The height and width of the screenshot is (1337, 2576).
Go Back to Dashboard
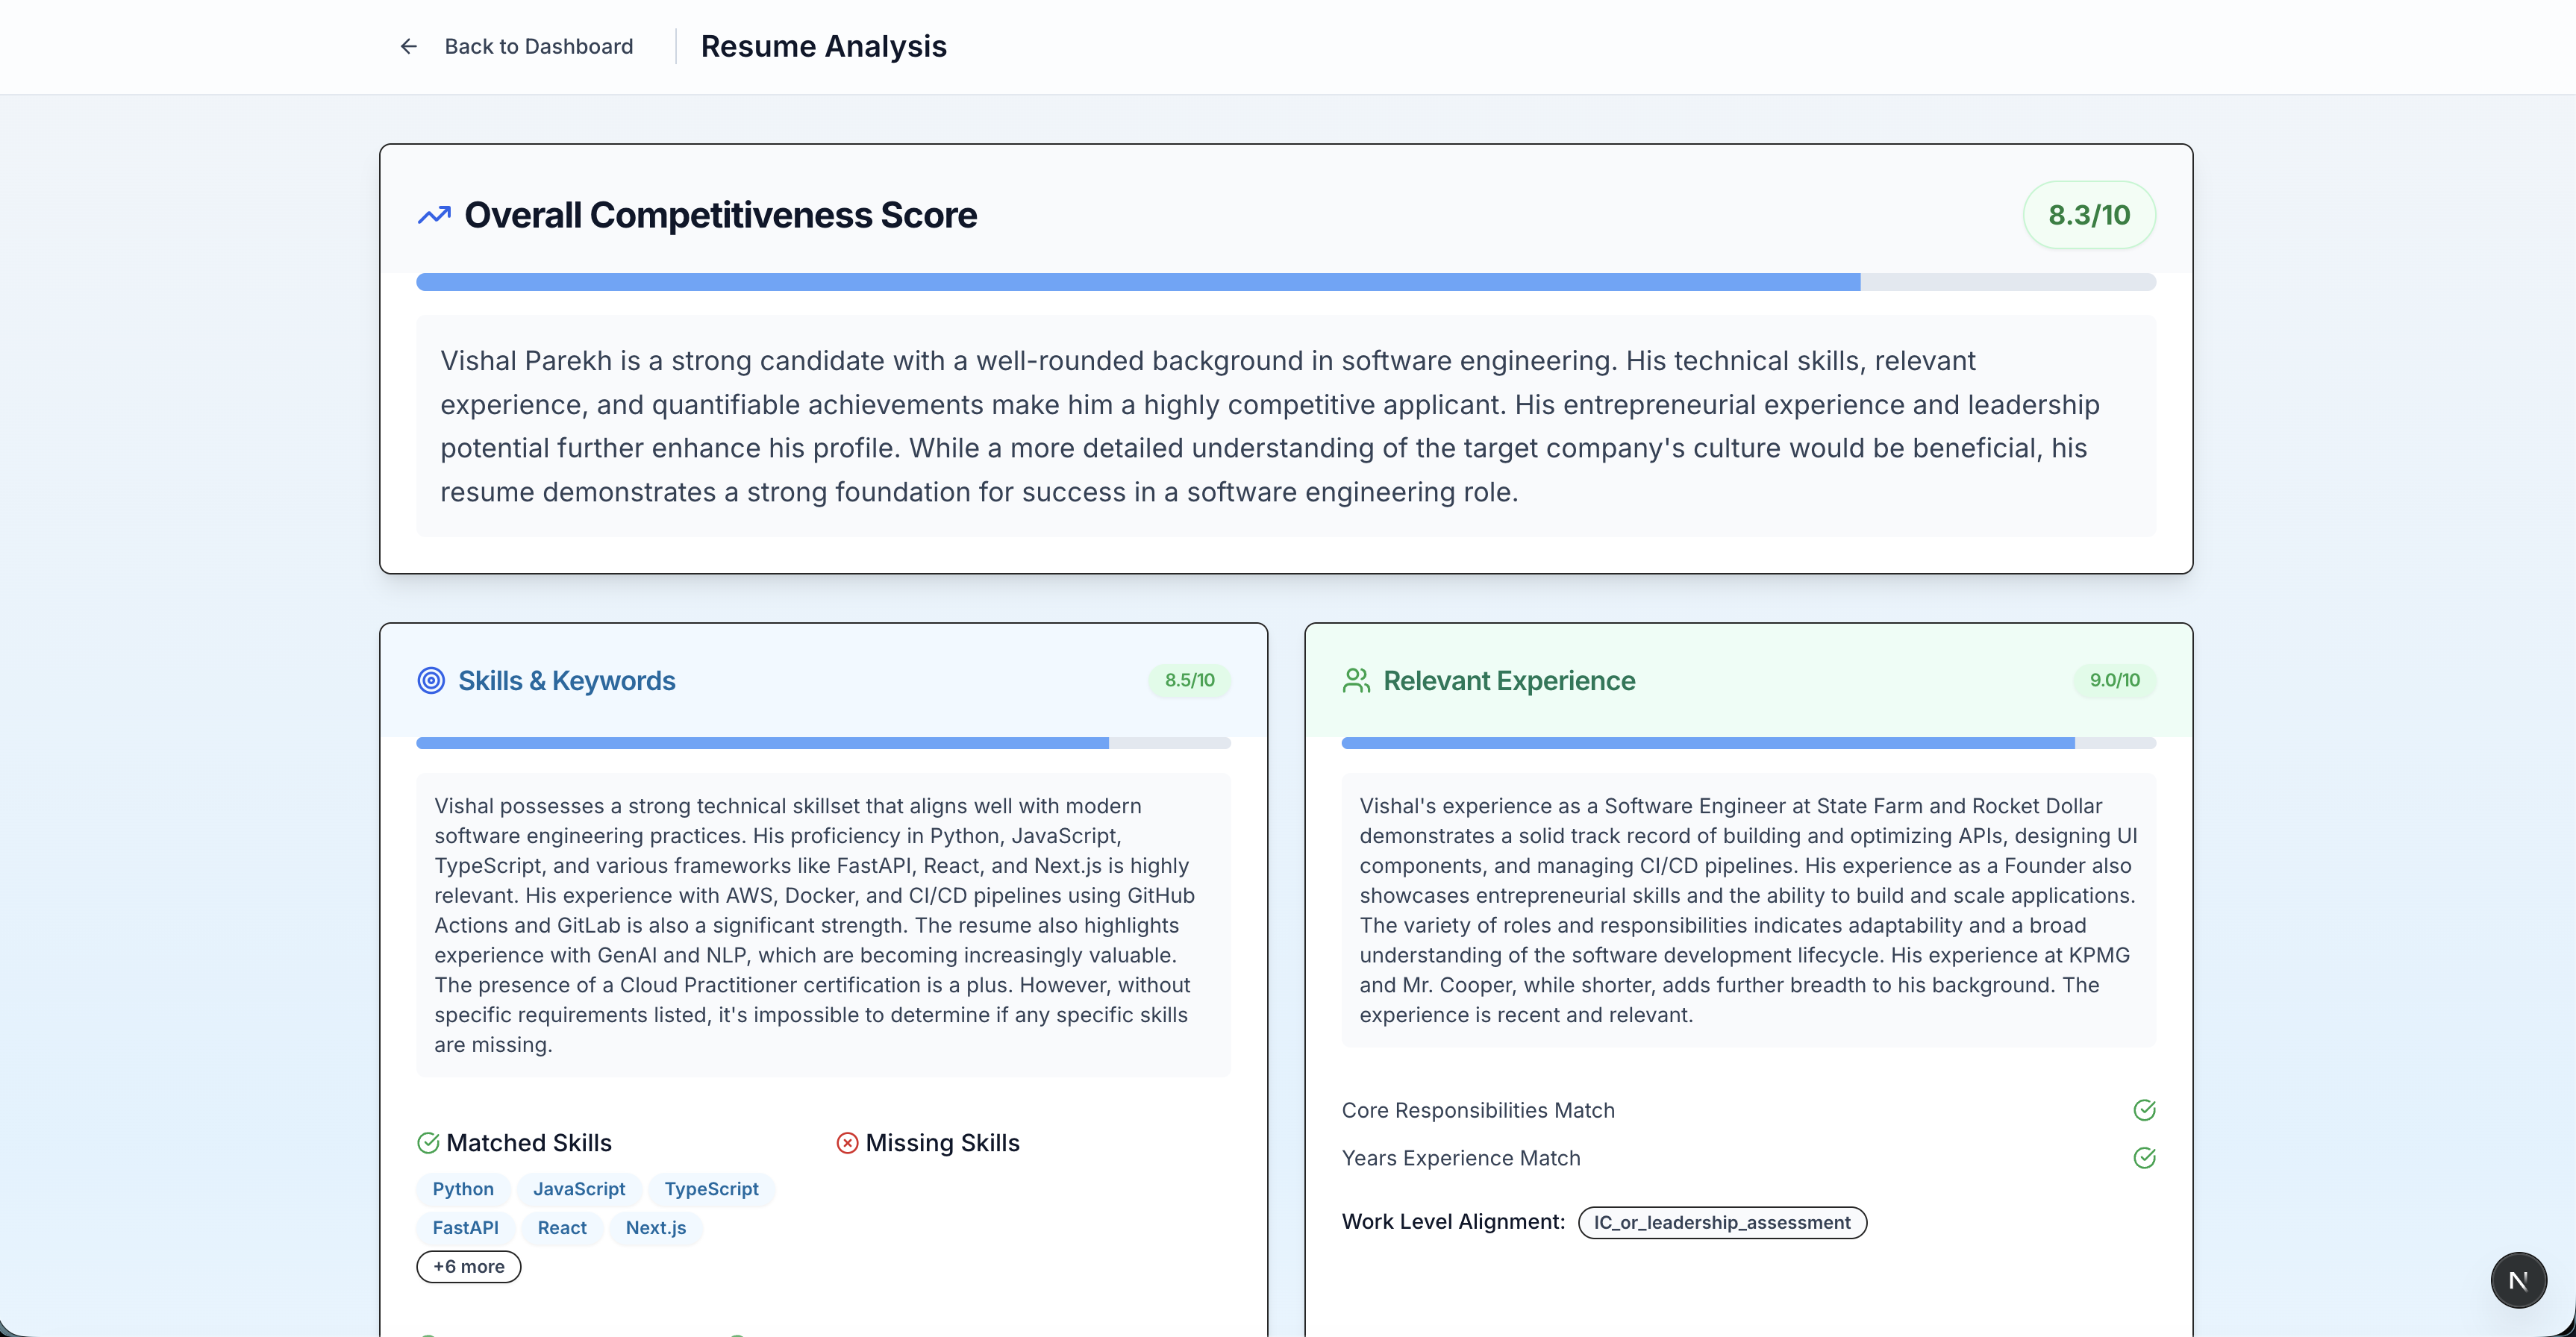538,46
